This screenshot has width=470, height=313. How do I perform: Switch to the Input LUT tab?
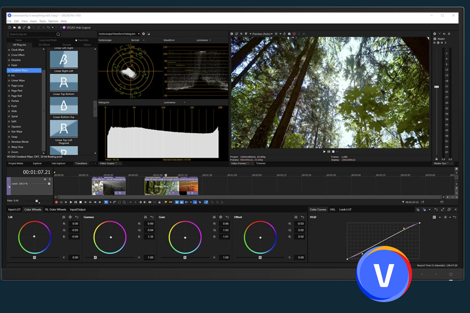point(14,209)
